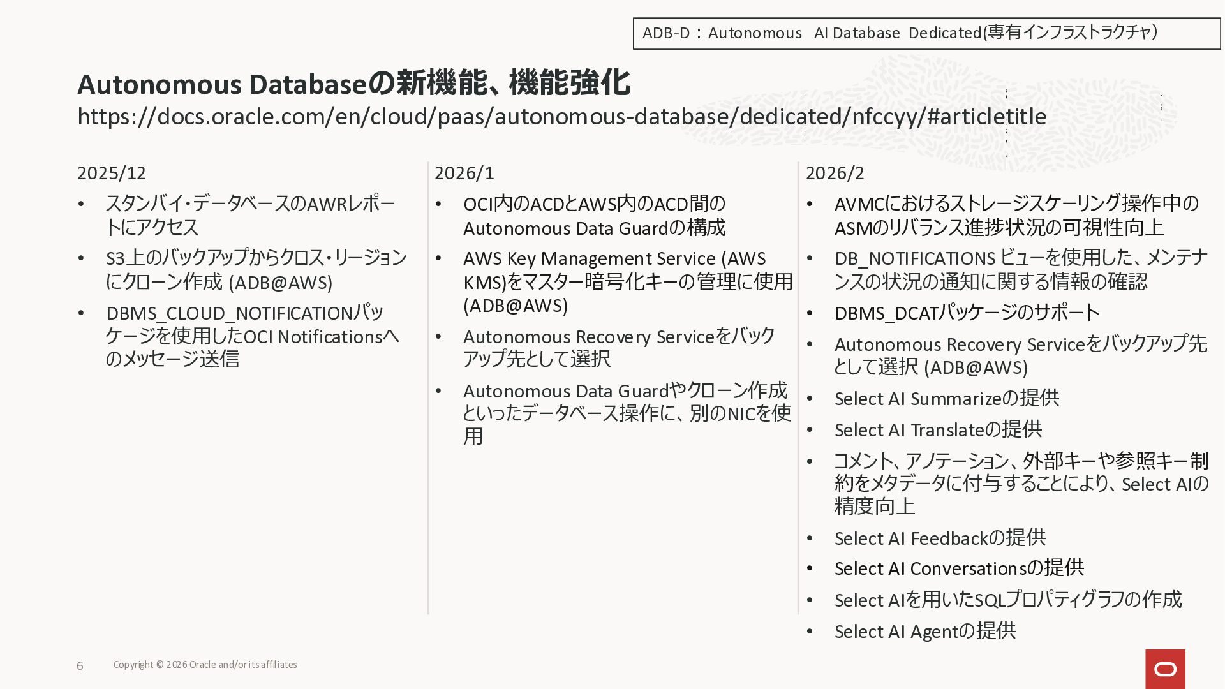Viewport: 1225px width, 689px height.
Task: Open the docs.oracle.com dedicated documentation URL
Action: pos(561,117)
